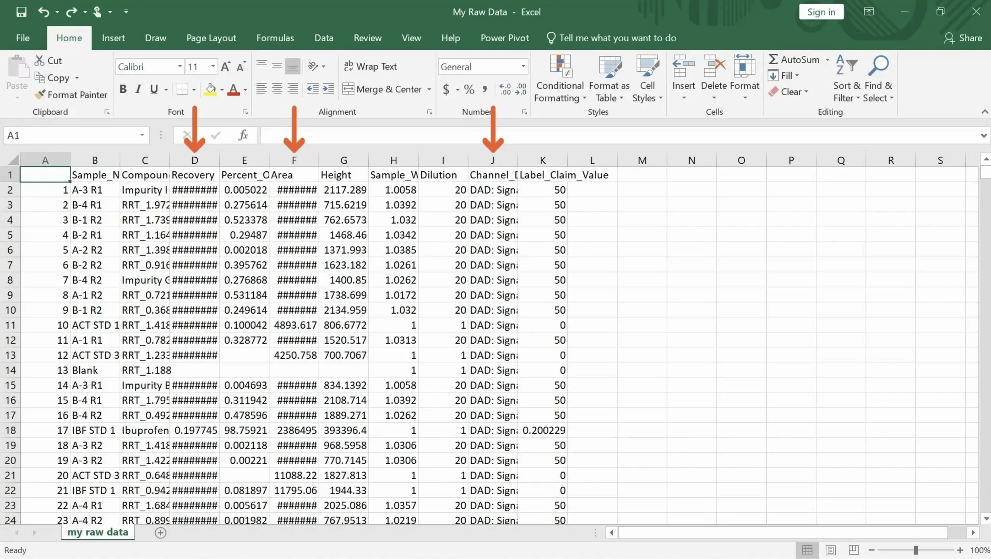Click the Format Painter brush icon
This screenshot has width=991, height=559.
pyautogui.click(x=40, y=95)
